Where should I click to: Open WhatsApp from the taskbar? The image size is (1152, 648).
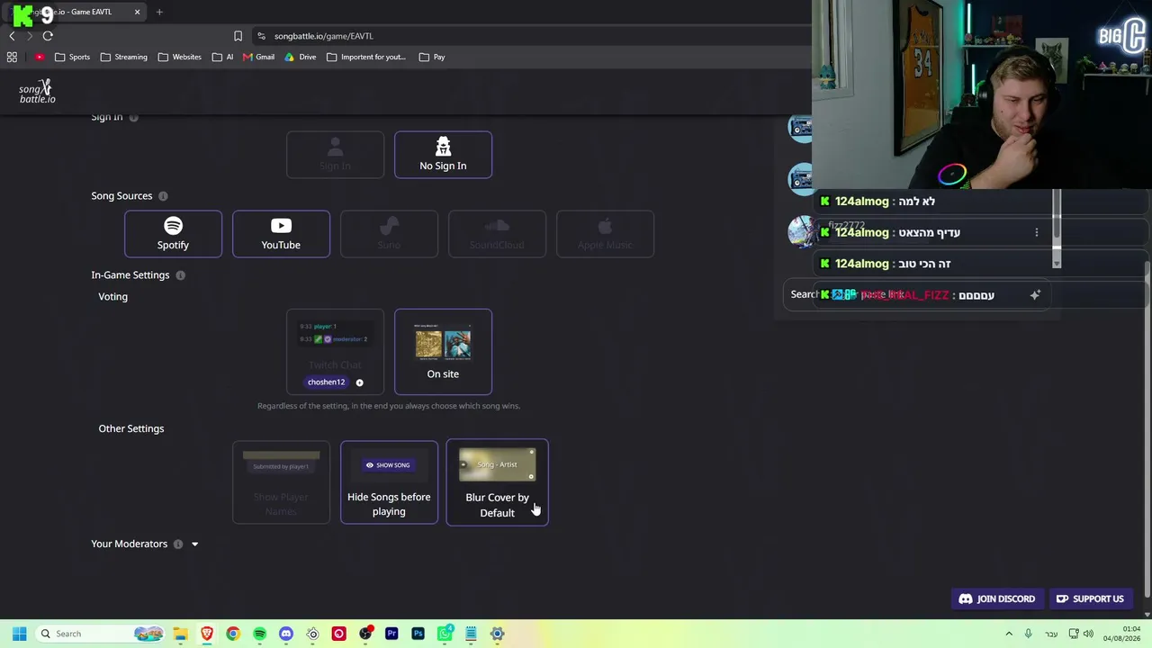click(445, 634)
